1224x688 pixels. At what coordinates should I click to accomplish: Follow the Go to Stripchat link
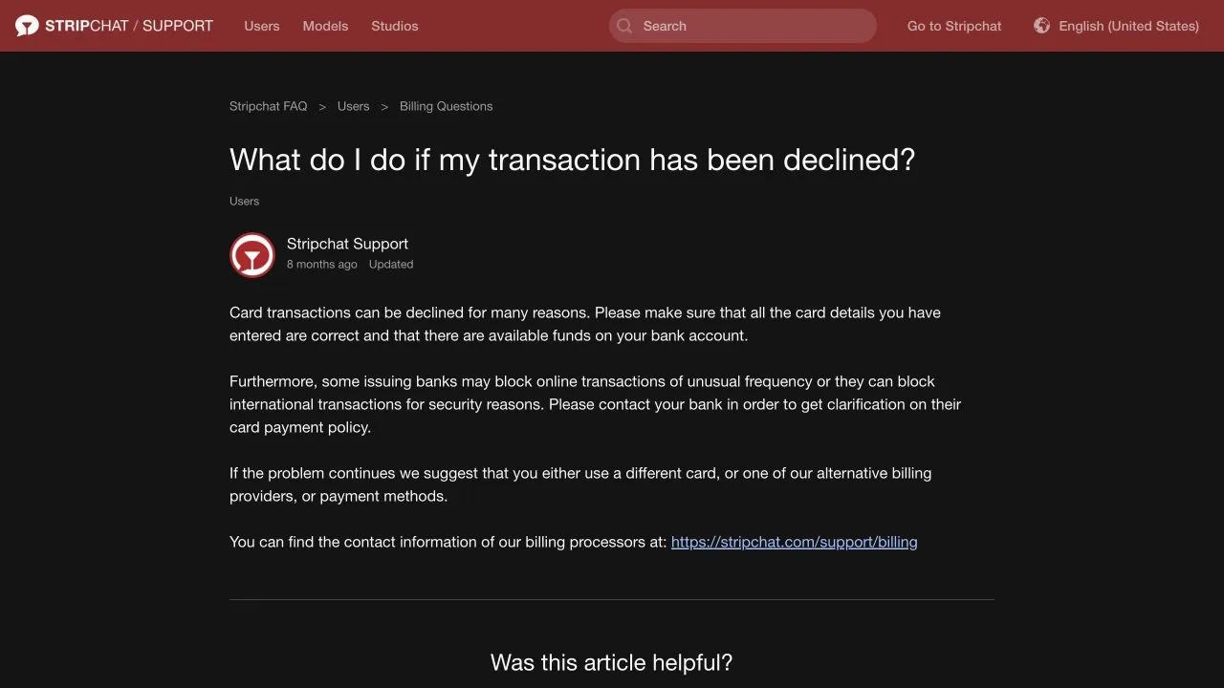coord(954,26)
